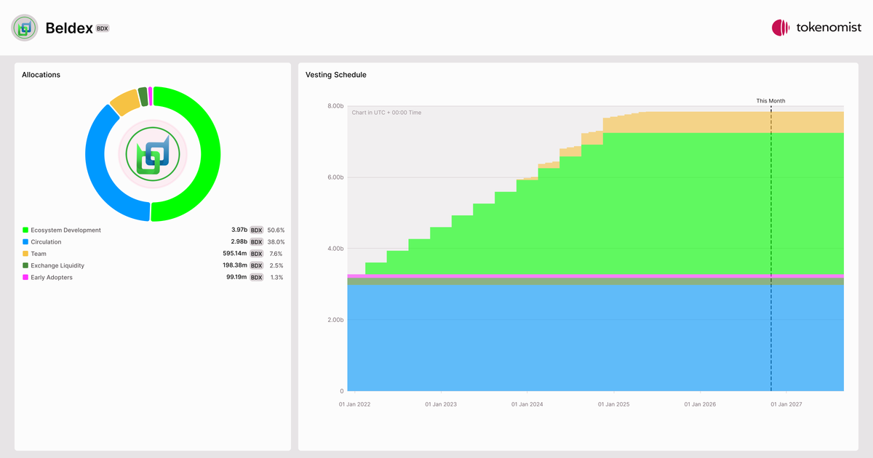This screenshot has height=458, width=873.
Task: Click the Vesting Schedule panel heading
Action: pos(336,75)
